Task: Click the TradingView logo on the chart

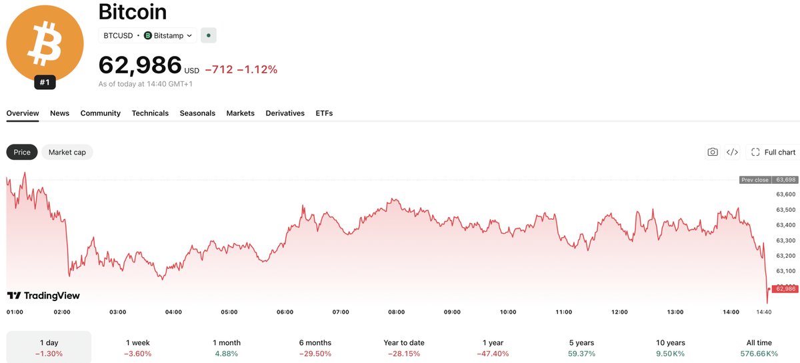Action: (x=43, y=296)
